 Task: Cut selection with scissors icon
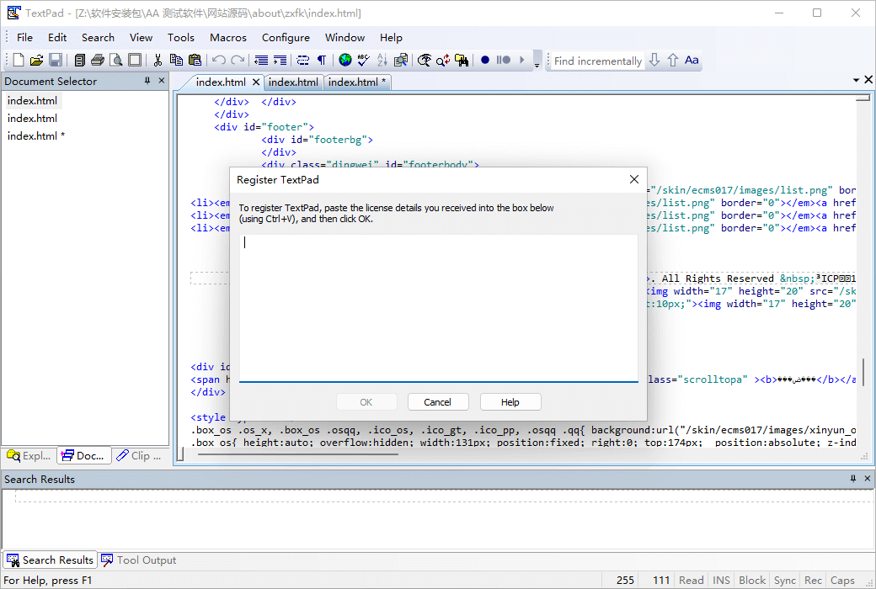[158, 60]
